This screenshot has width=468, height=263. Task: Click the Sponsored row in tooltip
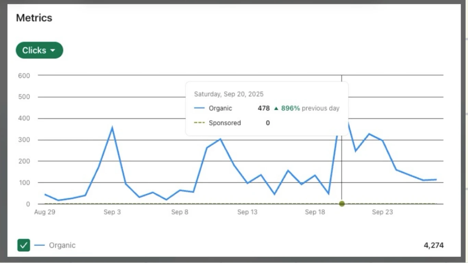[232, 123]
